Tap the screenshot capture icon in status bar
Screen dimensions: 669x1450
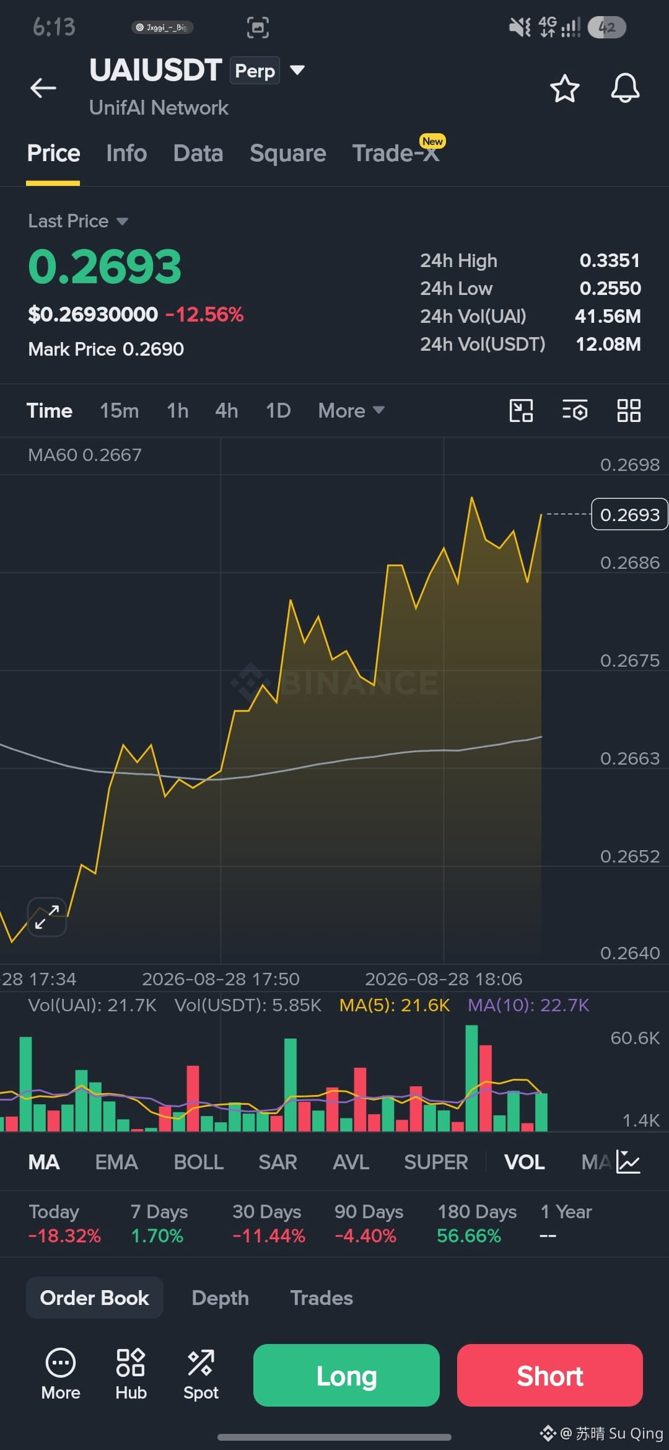(x=258, y=27)
